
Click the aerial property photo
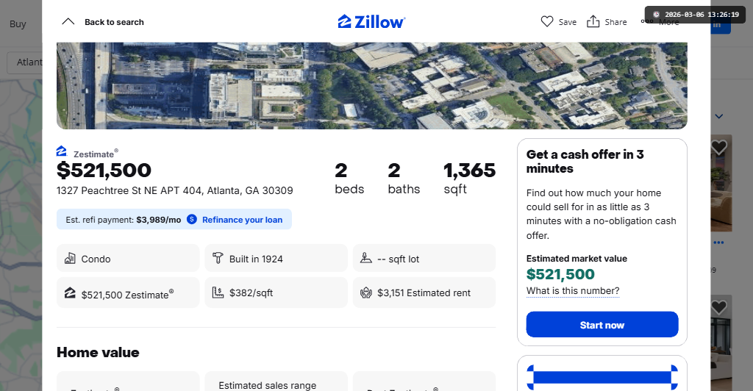pyautogui.click(x=371, y=85)
